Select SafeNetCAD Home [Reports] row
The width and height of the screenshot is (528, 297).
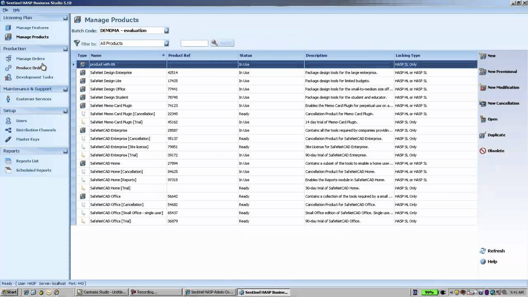click(277, 180)
